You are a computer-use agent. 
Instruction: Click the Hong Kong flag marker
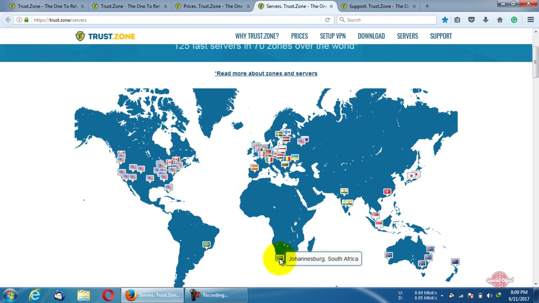point(387,192)
